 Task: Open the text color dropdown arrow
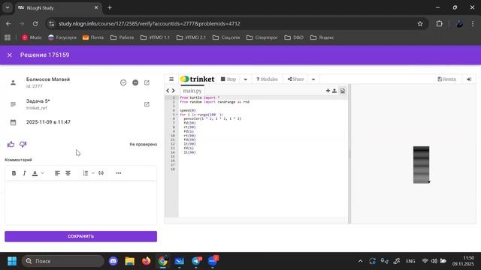tap(43, 173)
